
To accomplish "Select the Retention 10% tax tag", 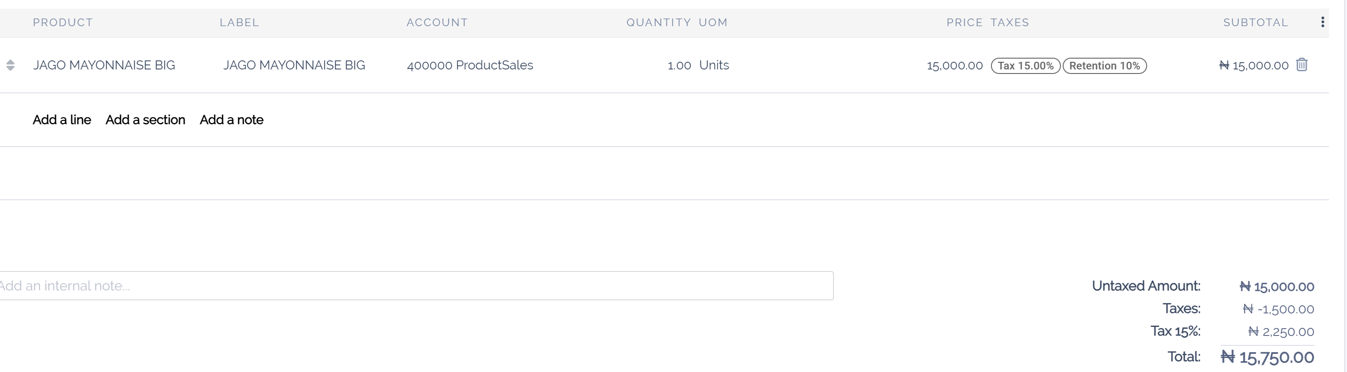I will [x=1104, y=66].
